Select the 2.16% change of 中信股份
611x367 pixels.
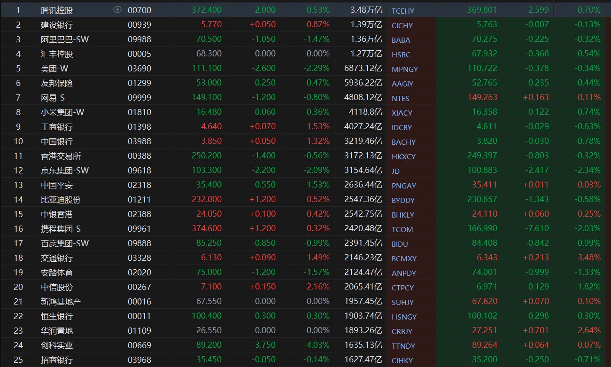(318, 287)
